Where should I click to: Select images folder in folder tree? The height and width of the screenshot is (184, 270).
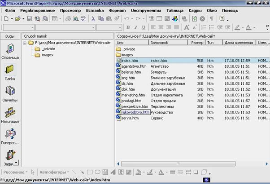pos(44,55)
